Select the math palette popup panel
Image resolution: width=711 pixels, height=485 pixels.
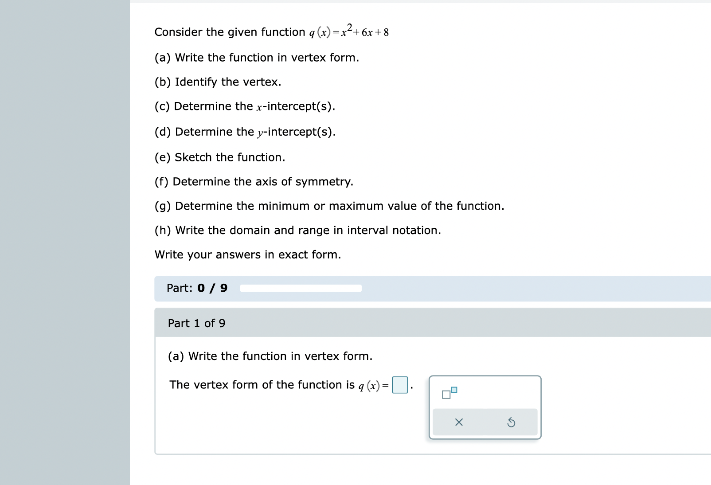(x=484, y=407)
